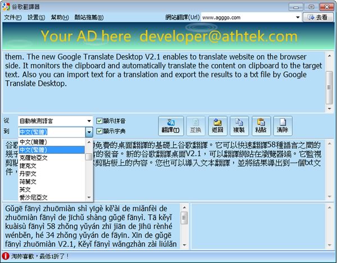Click the Google Translate app icon in title bar
Image resolution: width=337 pixels, height=263 pixels.
tap(6, 7)
